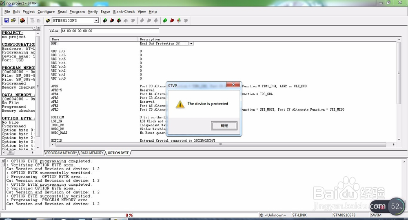
Task: Click log line 'Programming PROGRAM MEMORY area...'
Action: pos(51,200)
